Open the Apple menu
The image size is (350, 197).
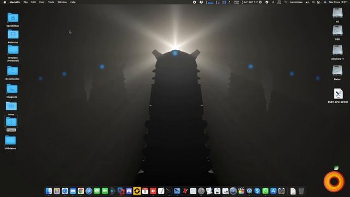[x=4, y=2]
